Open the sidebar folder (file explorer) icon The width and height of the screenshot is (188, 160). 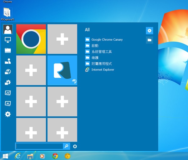click(x=8, y=50)
